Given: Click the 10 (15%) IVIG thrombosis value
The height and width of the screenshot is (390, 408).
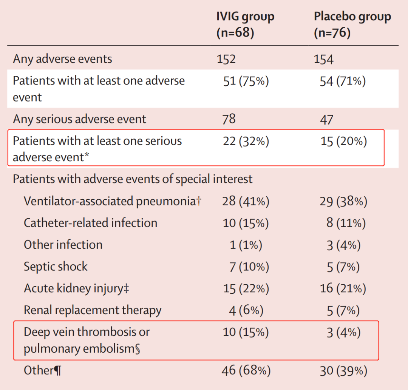Looking at the screenshot, I should coord(246,332).
